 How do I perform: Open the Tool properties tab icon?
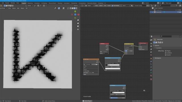coord(151,40)
